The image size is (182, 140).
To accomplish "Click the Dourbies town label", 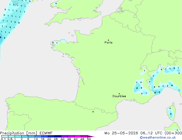I will (x=119, y=96).
